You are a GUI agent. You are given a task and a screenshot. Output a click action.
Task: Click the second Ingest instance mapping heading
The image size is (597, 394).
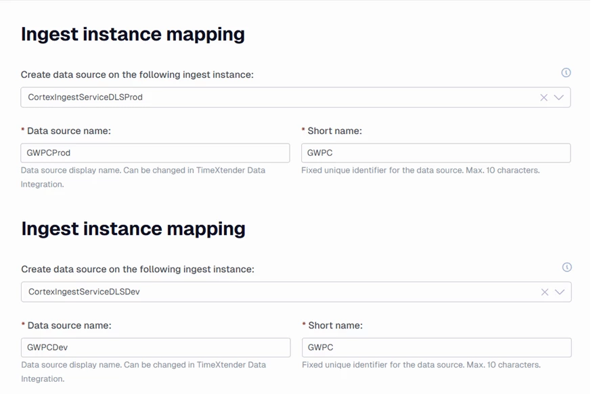(133, 229)
